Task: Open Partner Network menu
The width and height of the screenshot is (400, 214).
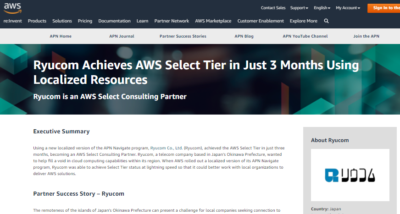Action: click(172, 21)
